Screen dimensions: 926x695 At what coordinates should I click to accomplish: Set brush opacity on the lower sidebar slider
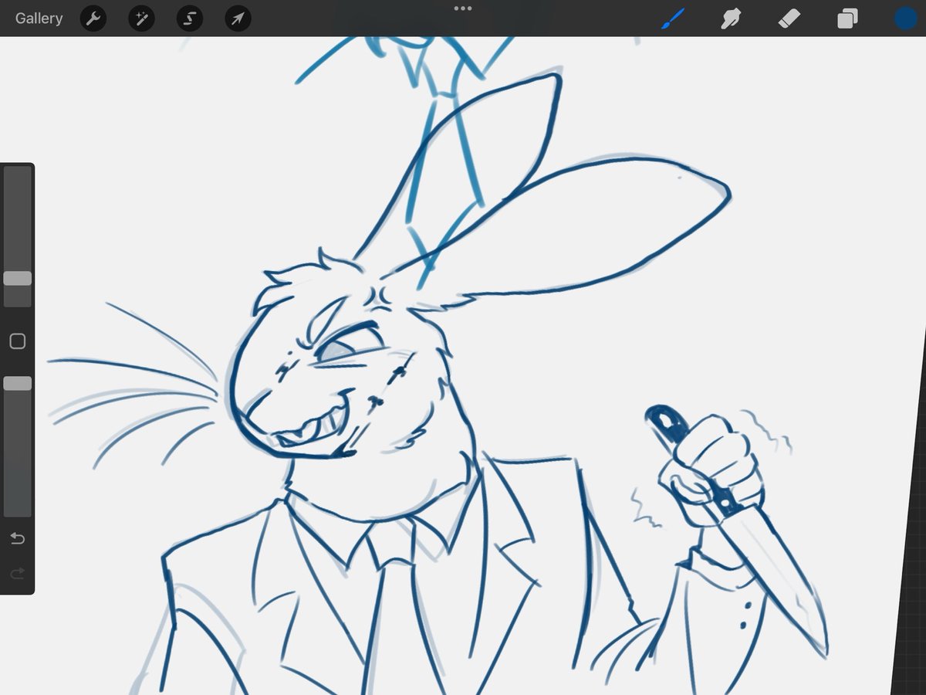point(17,382)
